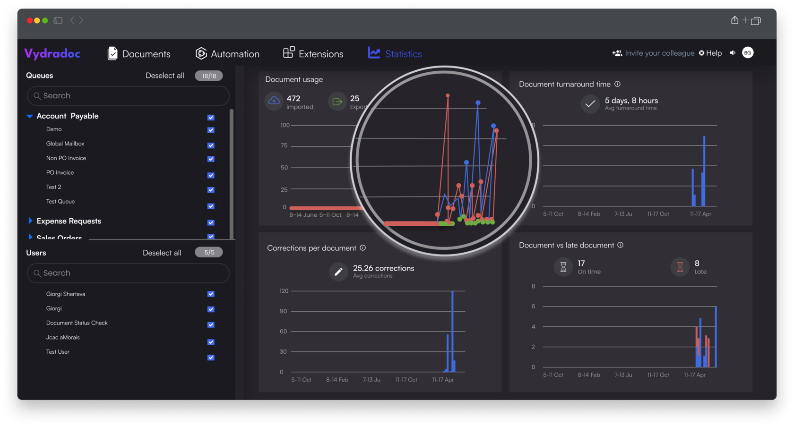
Task: Click info icon next to Corrections per document
Action: [362, 248]
